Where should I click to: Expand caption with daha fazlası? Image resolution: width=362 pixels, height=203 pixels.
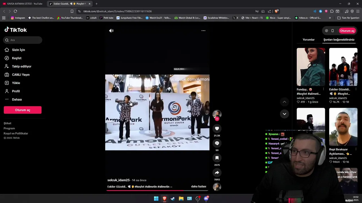click(199, 187)
